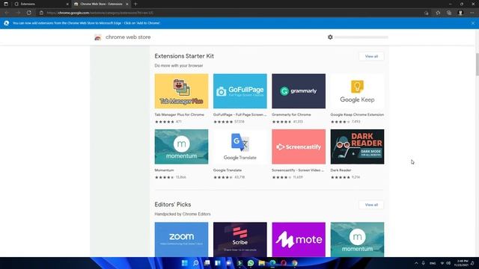
Task: Click 'GoFullPage - Full Page Screen' title
Action: [x=239, y=114]
